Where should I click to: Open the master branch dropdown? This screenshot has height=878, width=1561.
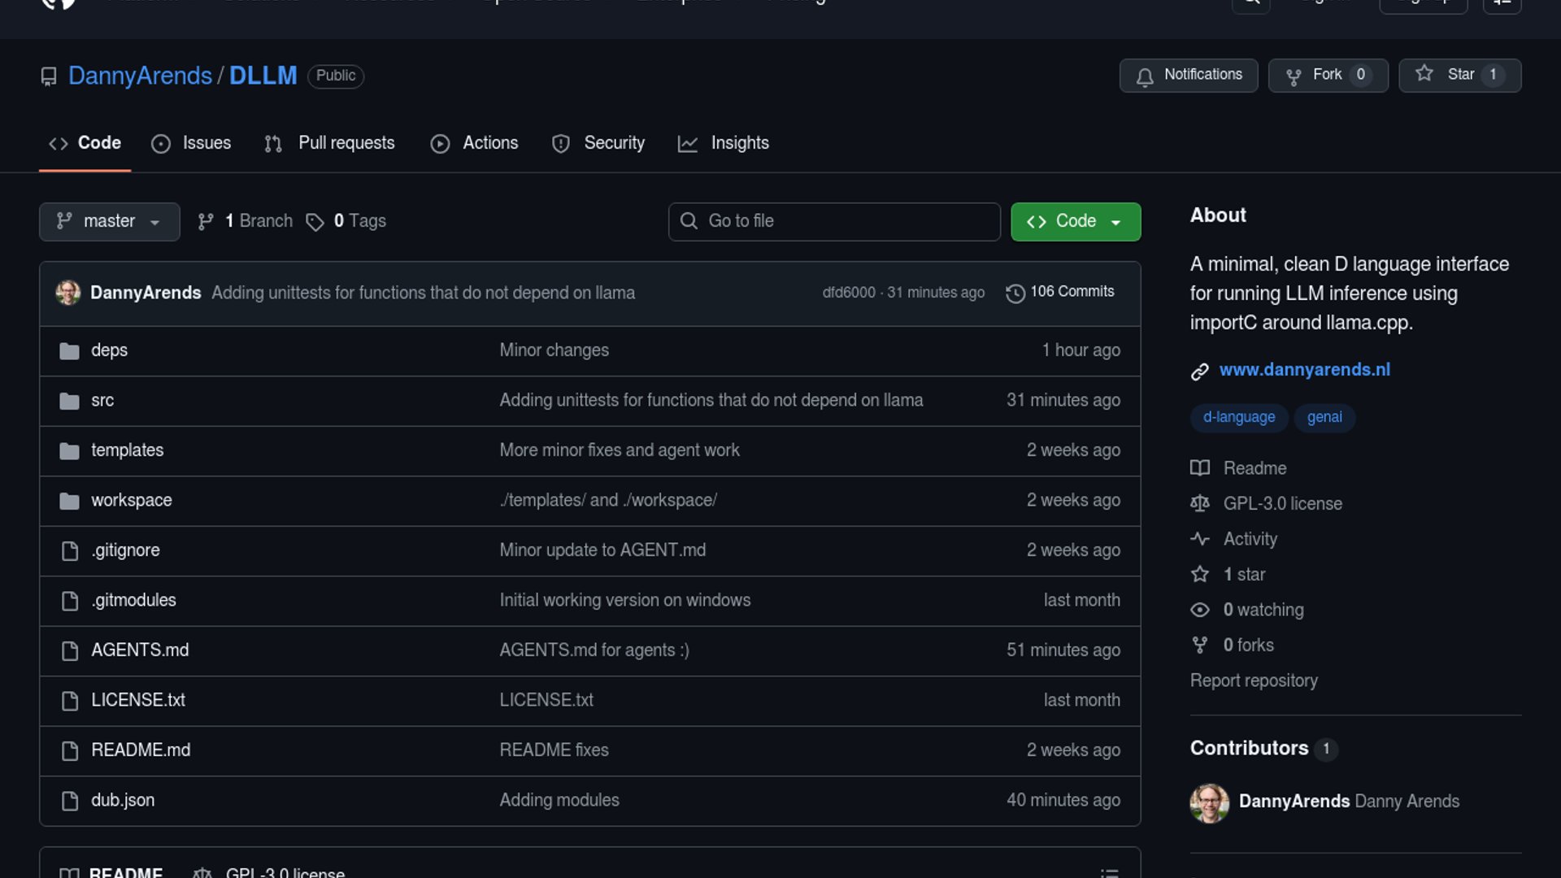pyautogui.click(x=109, y=221)
